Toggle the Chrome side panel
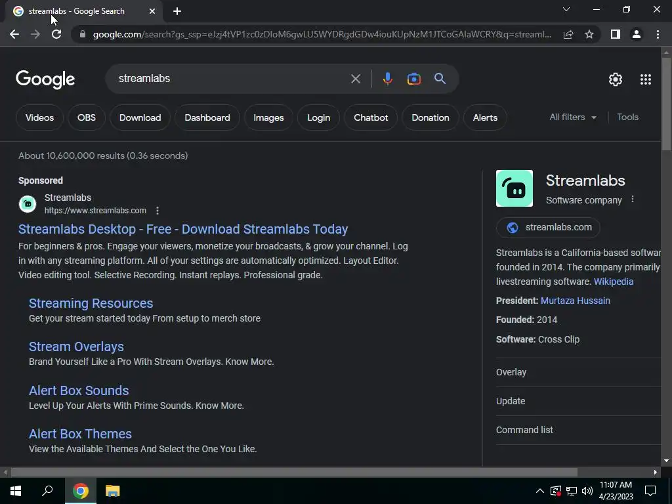Viewport: 672px width, 504px height. tap(616, 34)
